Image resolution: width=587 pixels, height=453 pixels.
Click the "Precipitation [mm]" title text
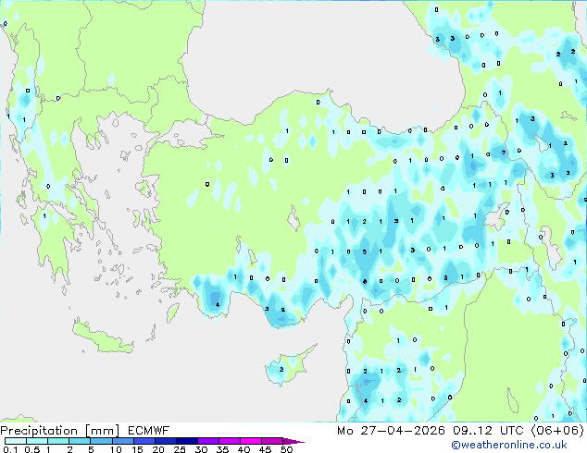[60, 431]
